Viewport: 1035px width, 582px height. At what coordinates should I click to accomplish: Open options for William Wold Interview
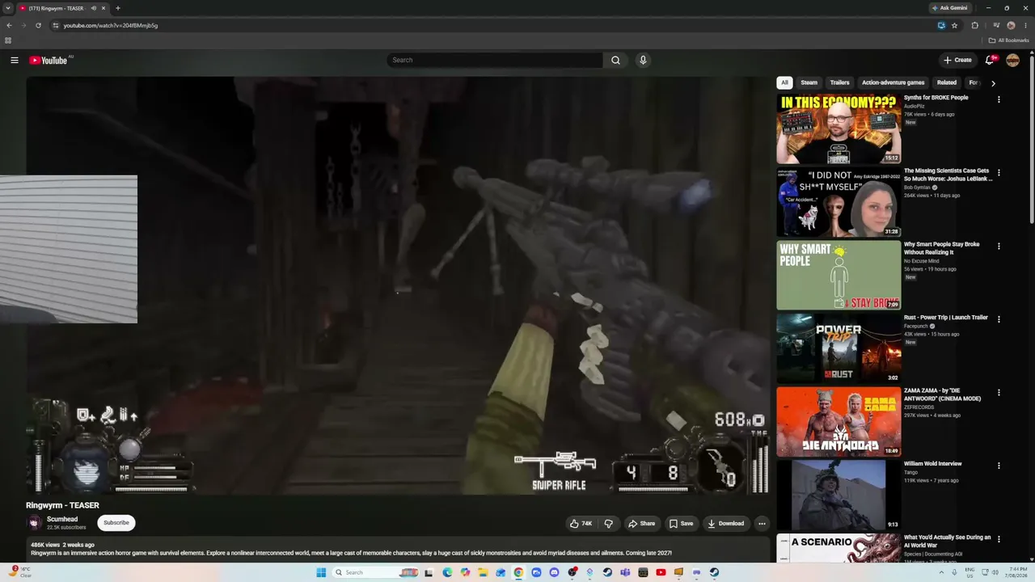[999, 466]
